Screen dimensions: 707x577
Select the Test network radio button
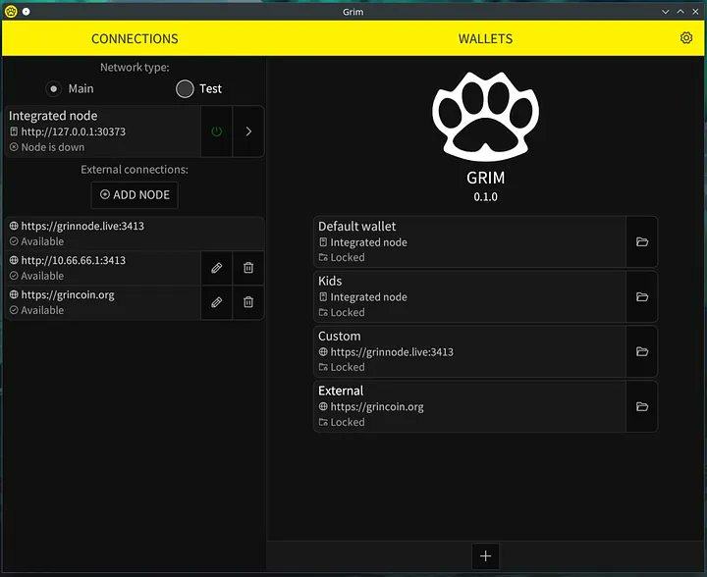185,88
